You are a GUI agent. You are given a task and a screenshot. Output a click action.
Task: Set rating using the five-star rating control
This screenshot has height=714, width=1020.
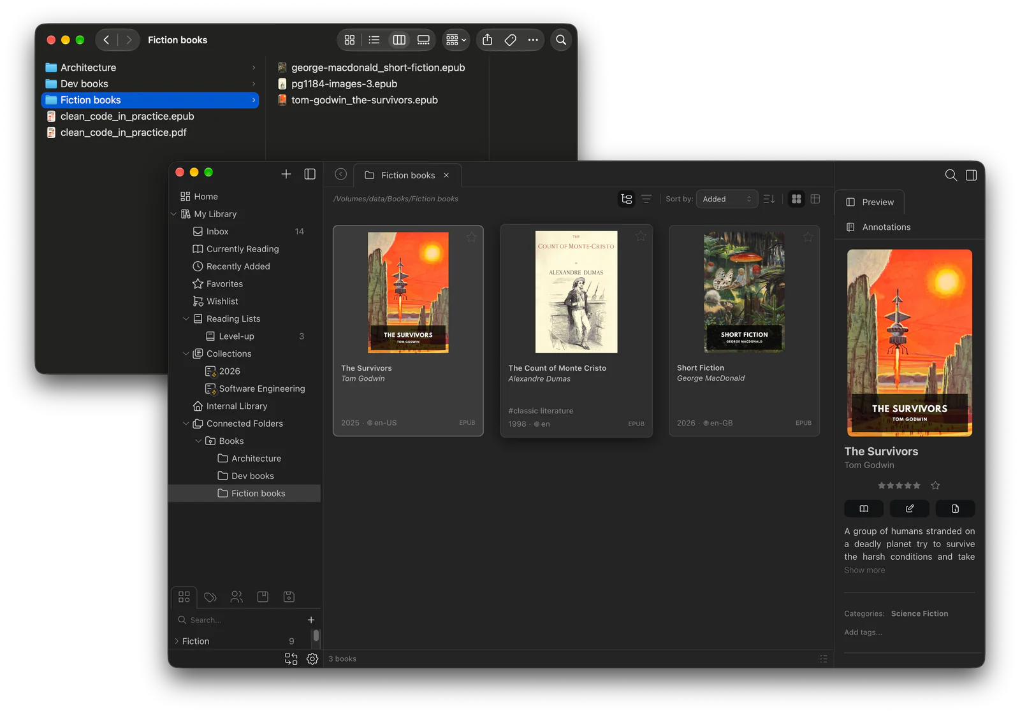point(899,485)
